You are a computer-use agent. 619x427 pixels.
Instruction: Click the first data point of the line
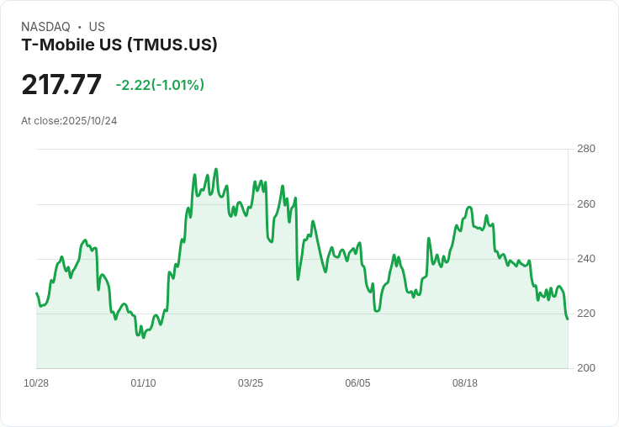point(37,293)
